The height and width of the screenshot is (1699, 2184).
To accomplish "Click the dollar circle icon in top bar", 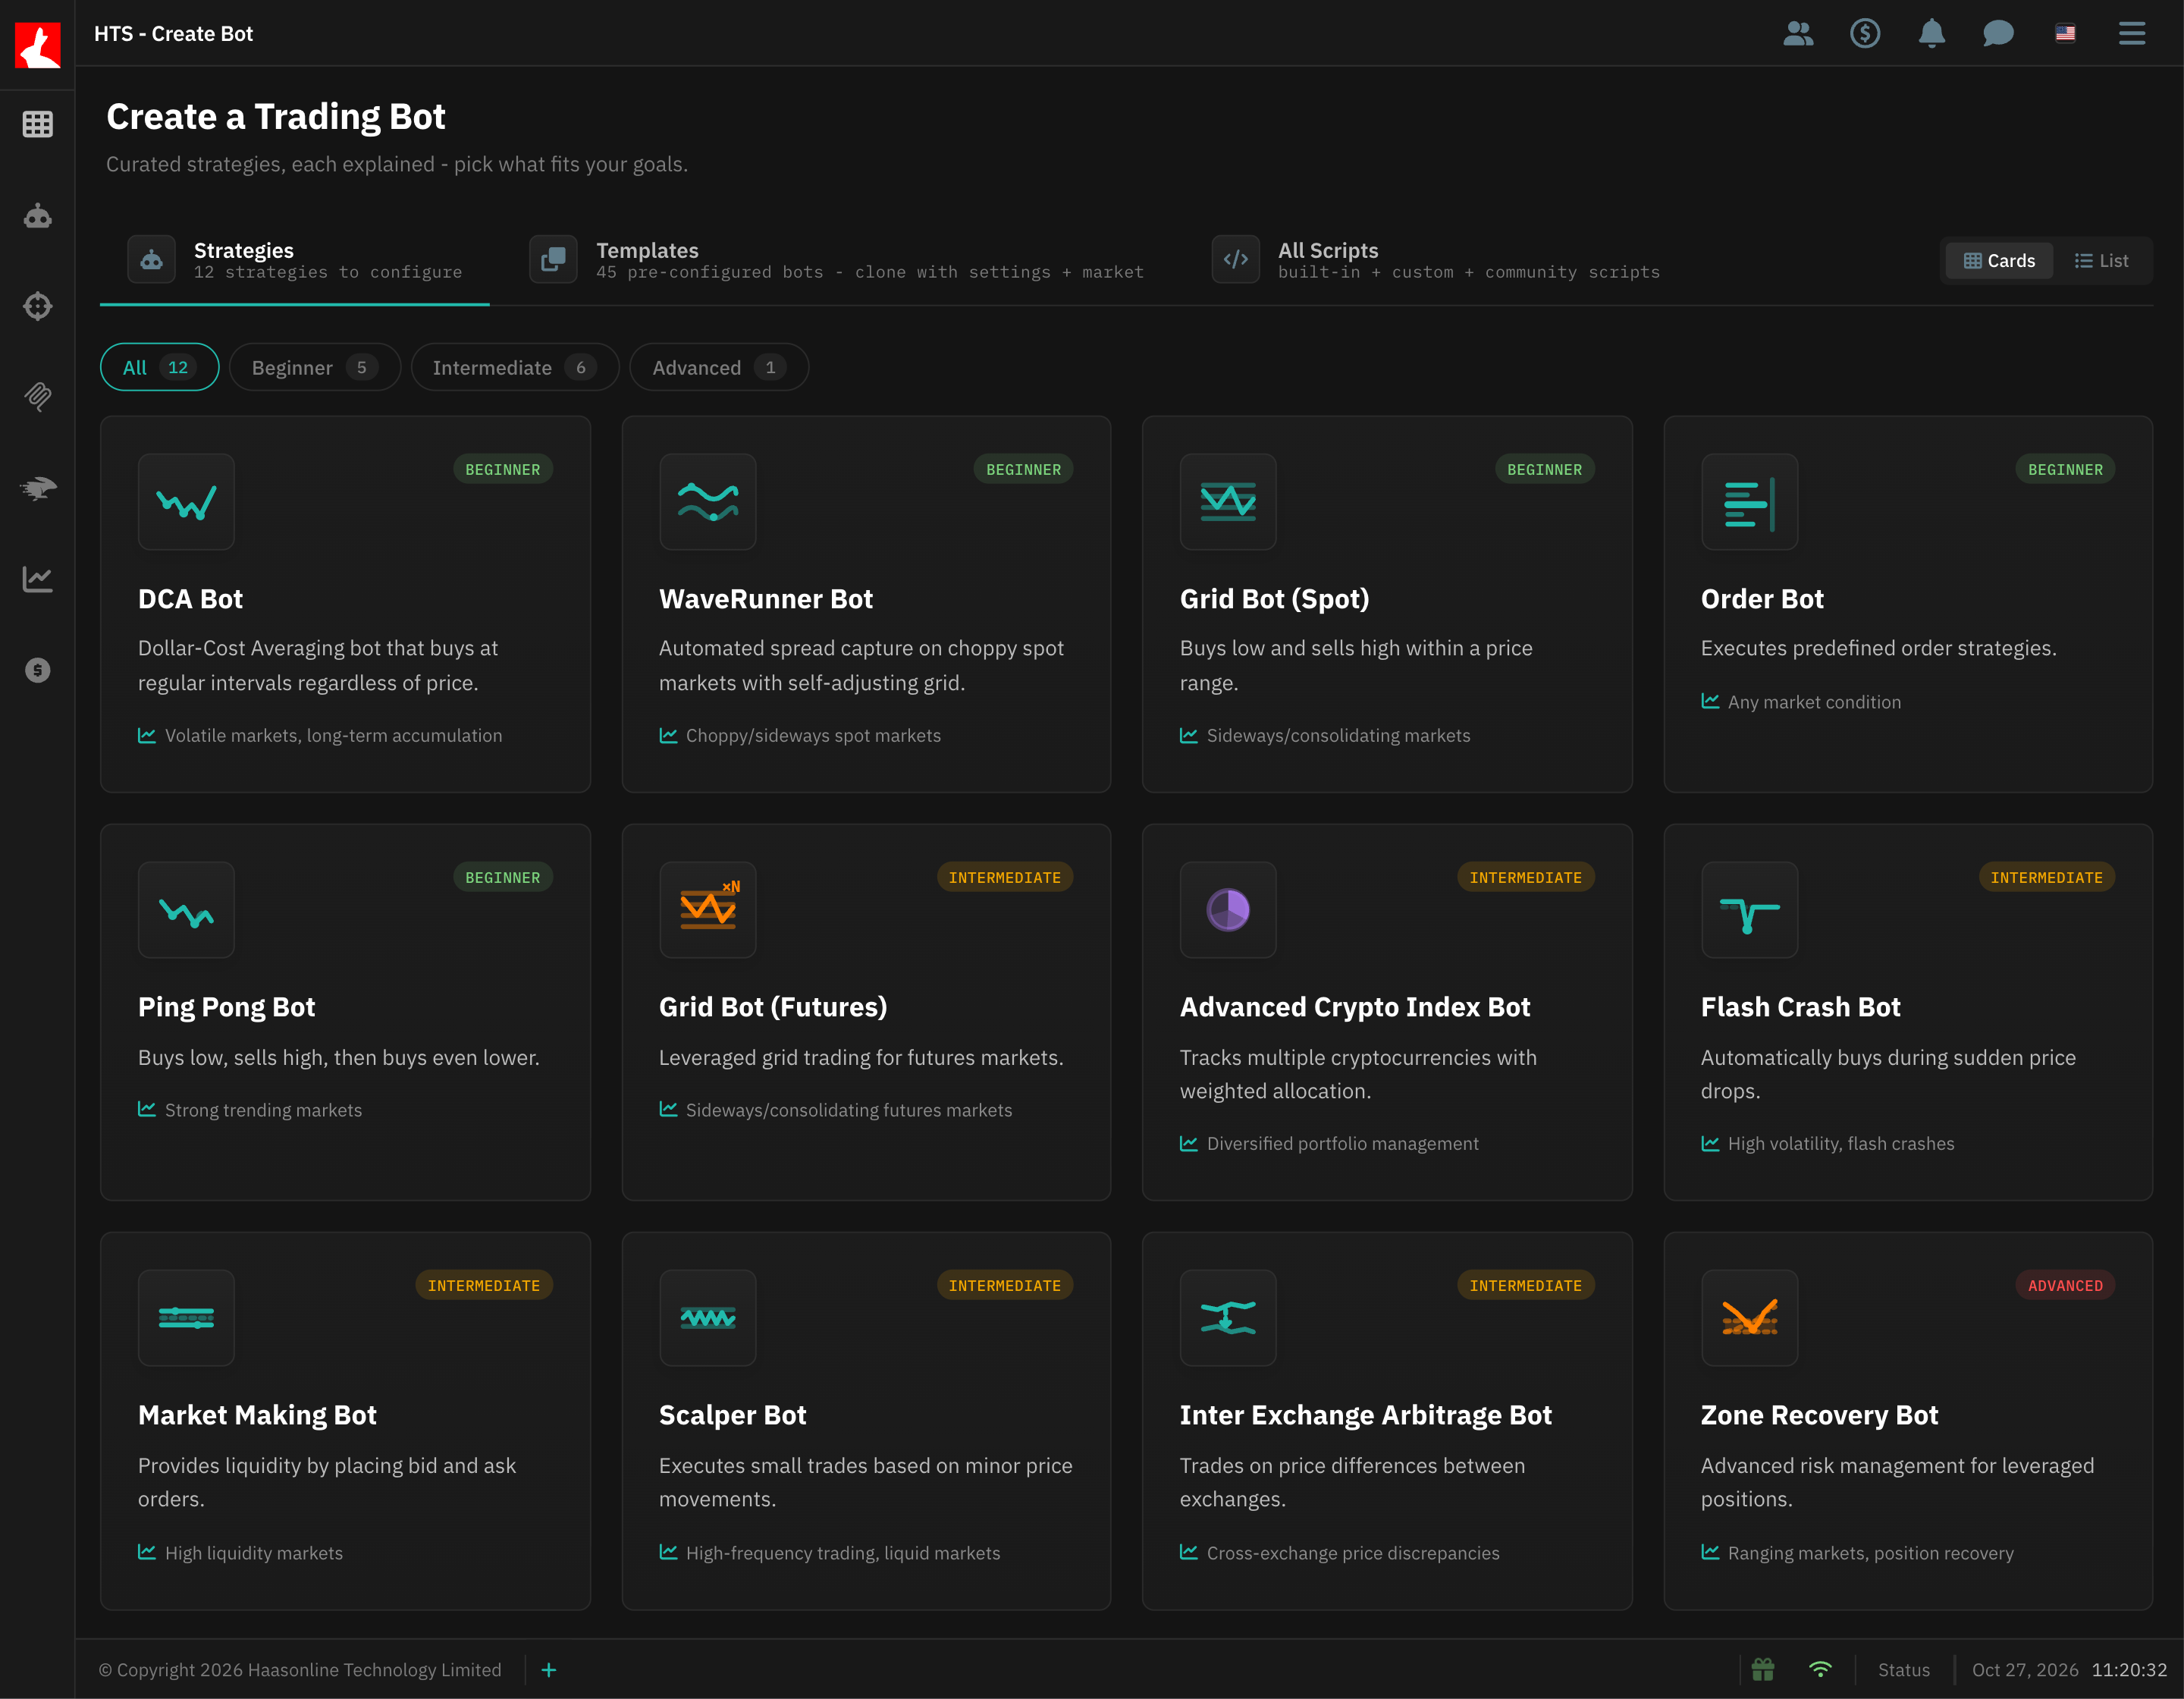I will coord(1865,33).
